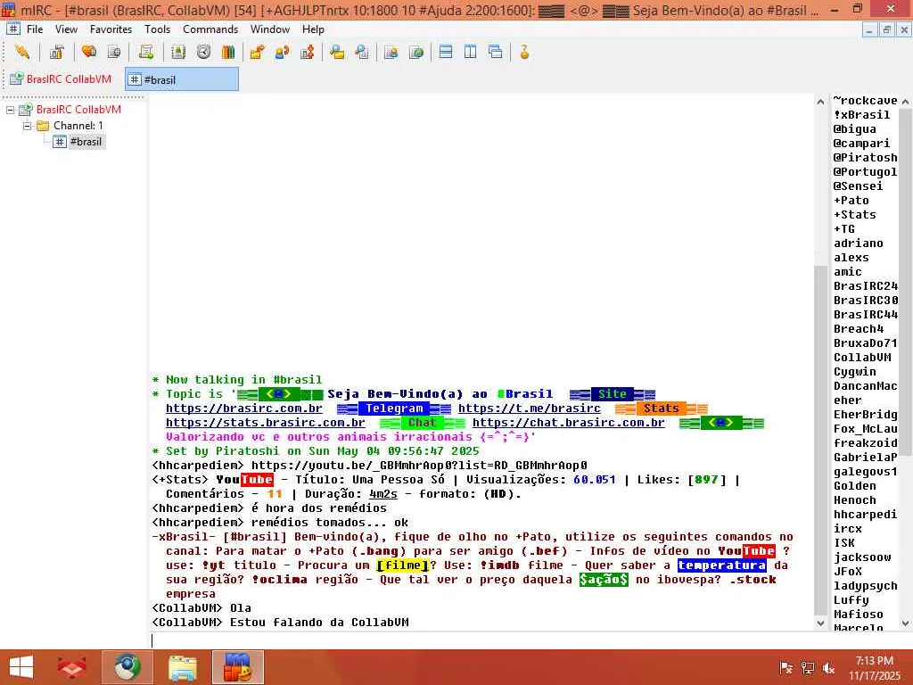The height and width of the screenshot is (685, 913).
Task: Open the https://chat.brasirc.com.br link
Action: [568, 422]
